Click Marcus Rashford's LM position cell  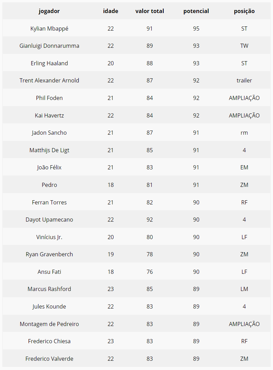[244, 289]
